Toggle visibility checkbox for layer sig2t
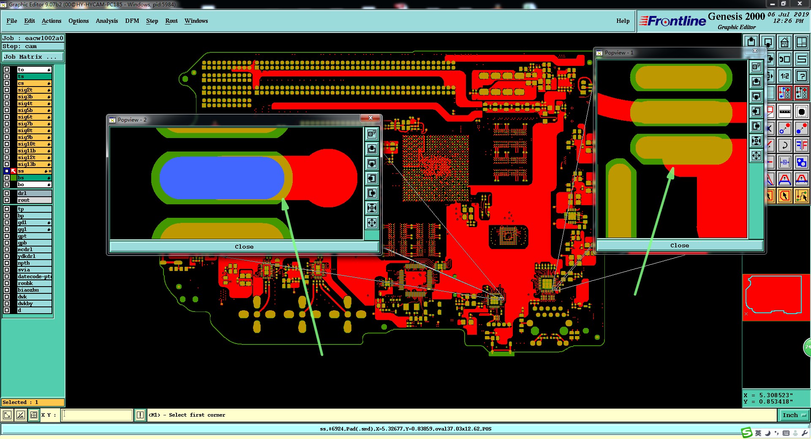811x439 pixels. click(7, 90)
